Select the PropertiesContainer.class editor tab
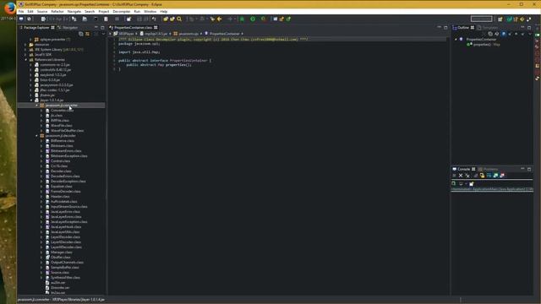Viewport: 541px width, 304px height. tap(134, 27)
